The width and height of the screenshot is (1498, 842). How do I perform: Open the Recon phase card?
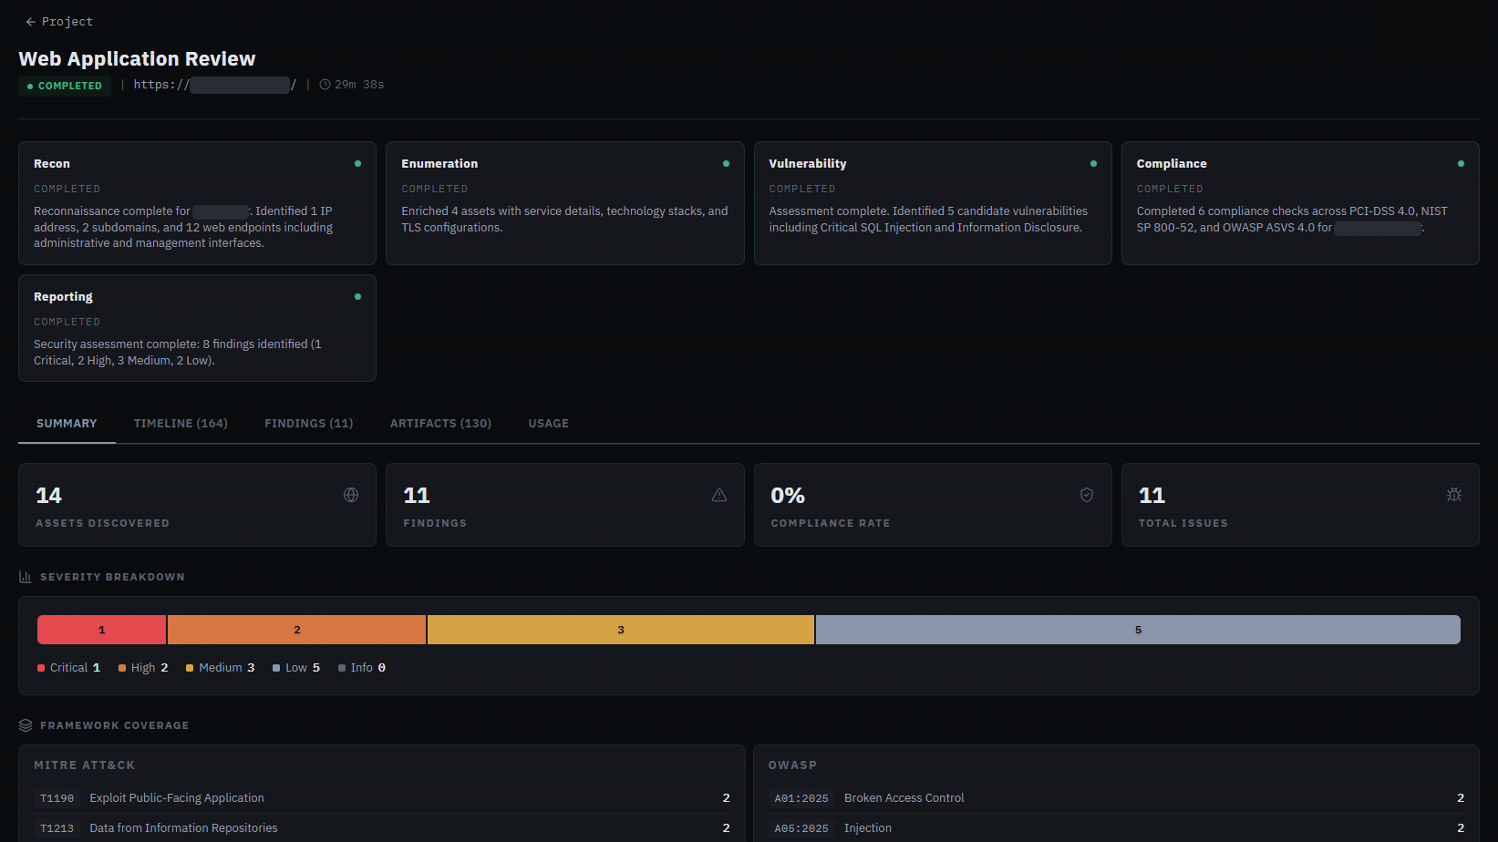tap(197, 203)
